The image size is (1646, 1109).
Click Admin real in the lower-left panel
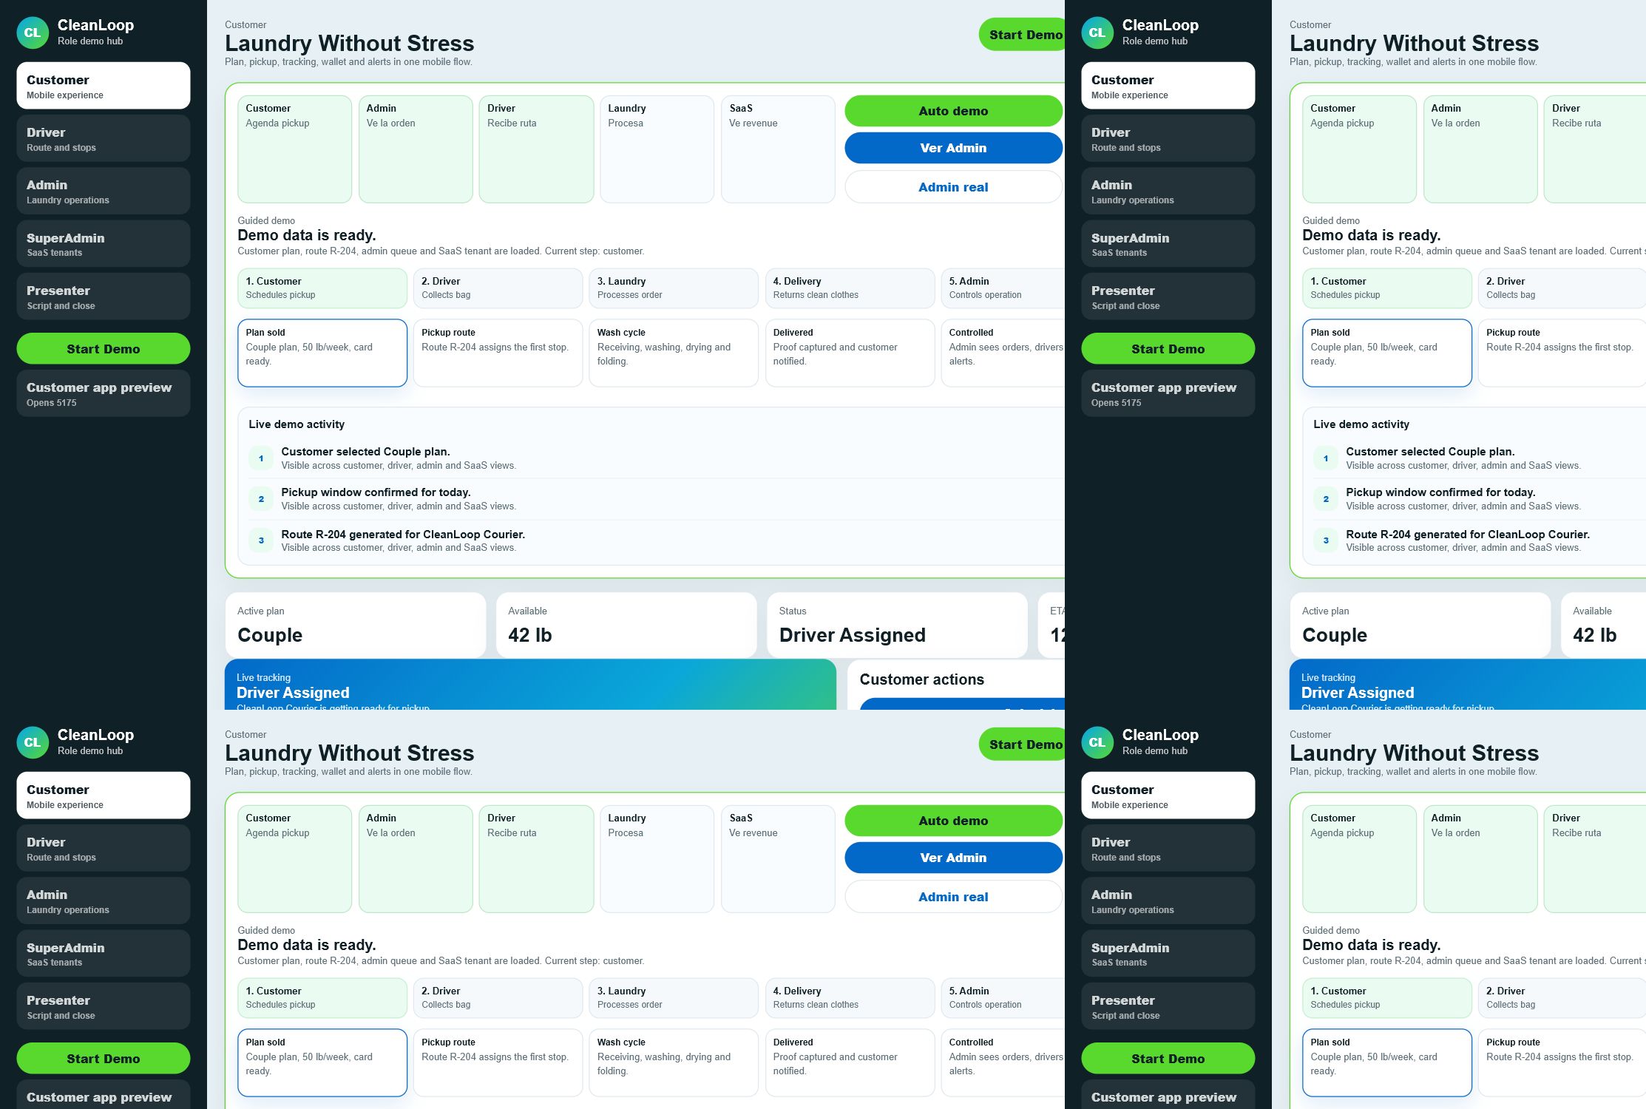[x=953, y=897]
